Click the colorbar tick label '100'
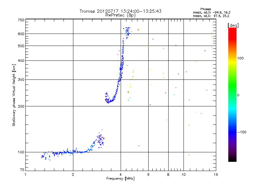This screenshot has width=254, height=190. [240, 58]
